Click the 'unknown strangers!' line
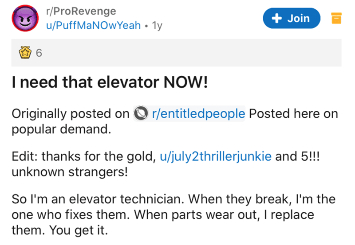Image resolution: width=355 pixels, height=245 pixels. 70,172
